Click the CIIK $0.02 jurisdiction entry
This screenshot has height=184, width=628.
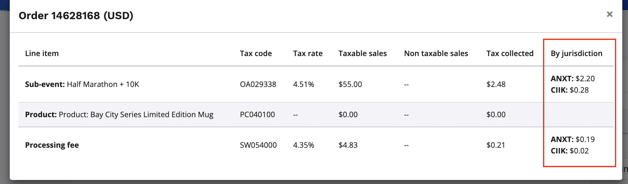(x=570, y=151)
